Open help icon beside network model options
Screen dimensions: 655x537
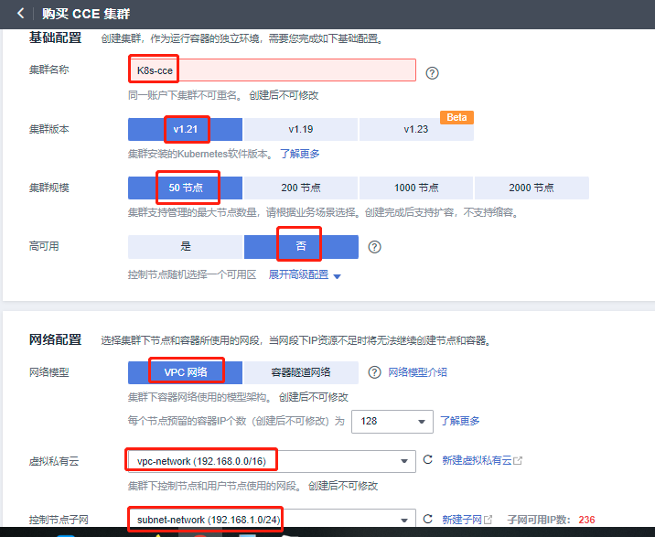point(374,372)
